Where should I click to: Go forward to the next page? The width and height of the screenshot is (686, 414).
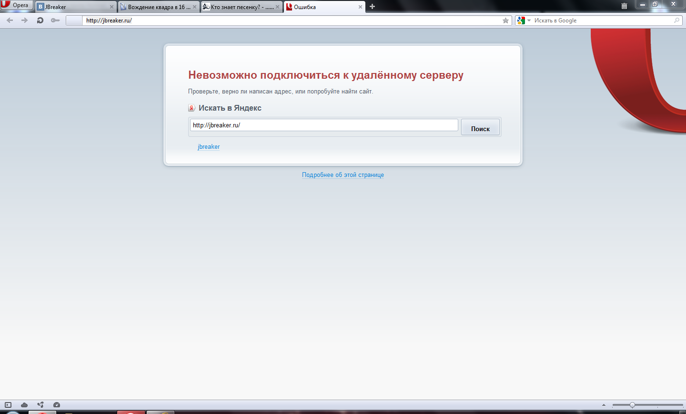pyautogui.click(x=25, y=21)
